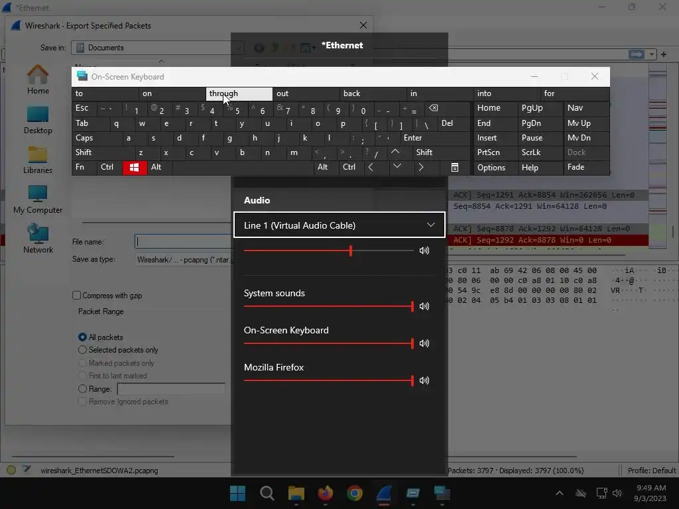Choose prediction word 'for'
This screenshot has width=679, height=509.
point(575,93)
